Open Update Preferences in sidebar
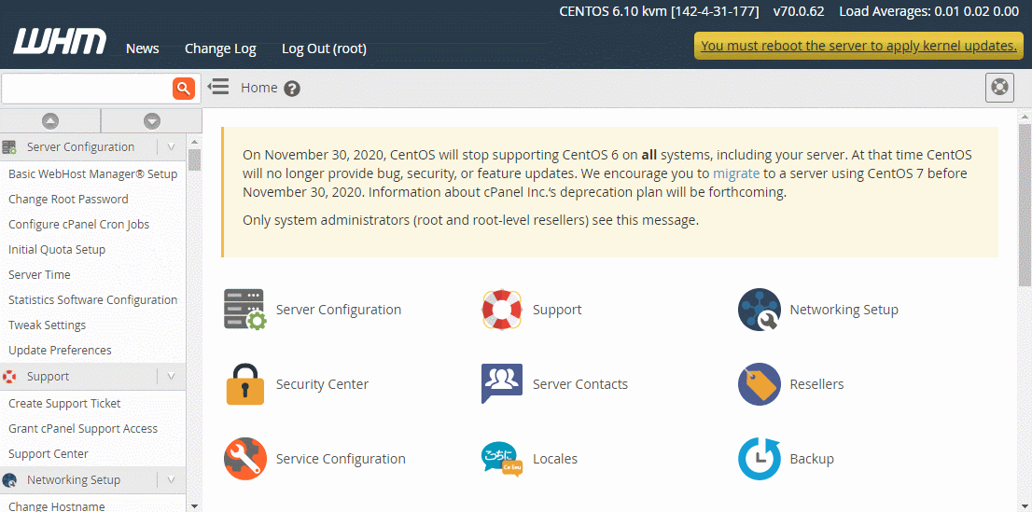 60,350
